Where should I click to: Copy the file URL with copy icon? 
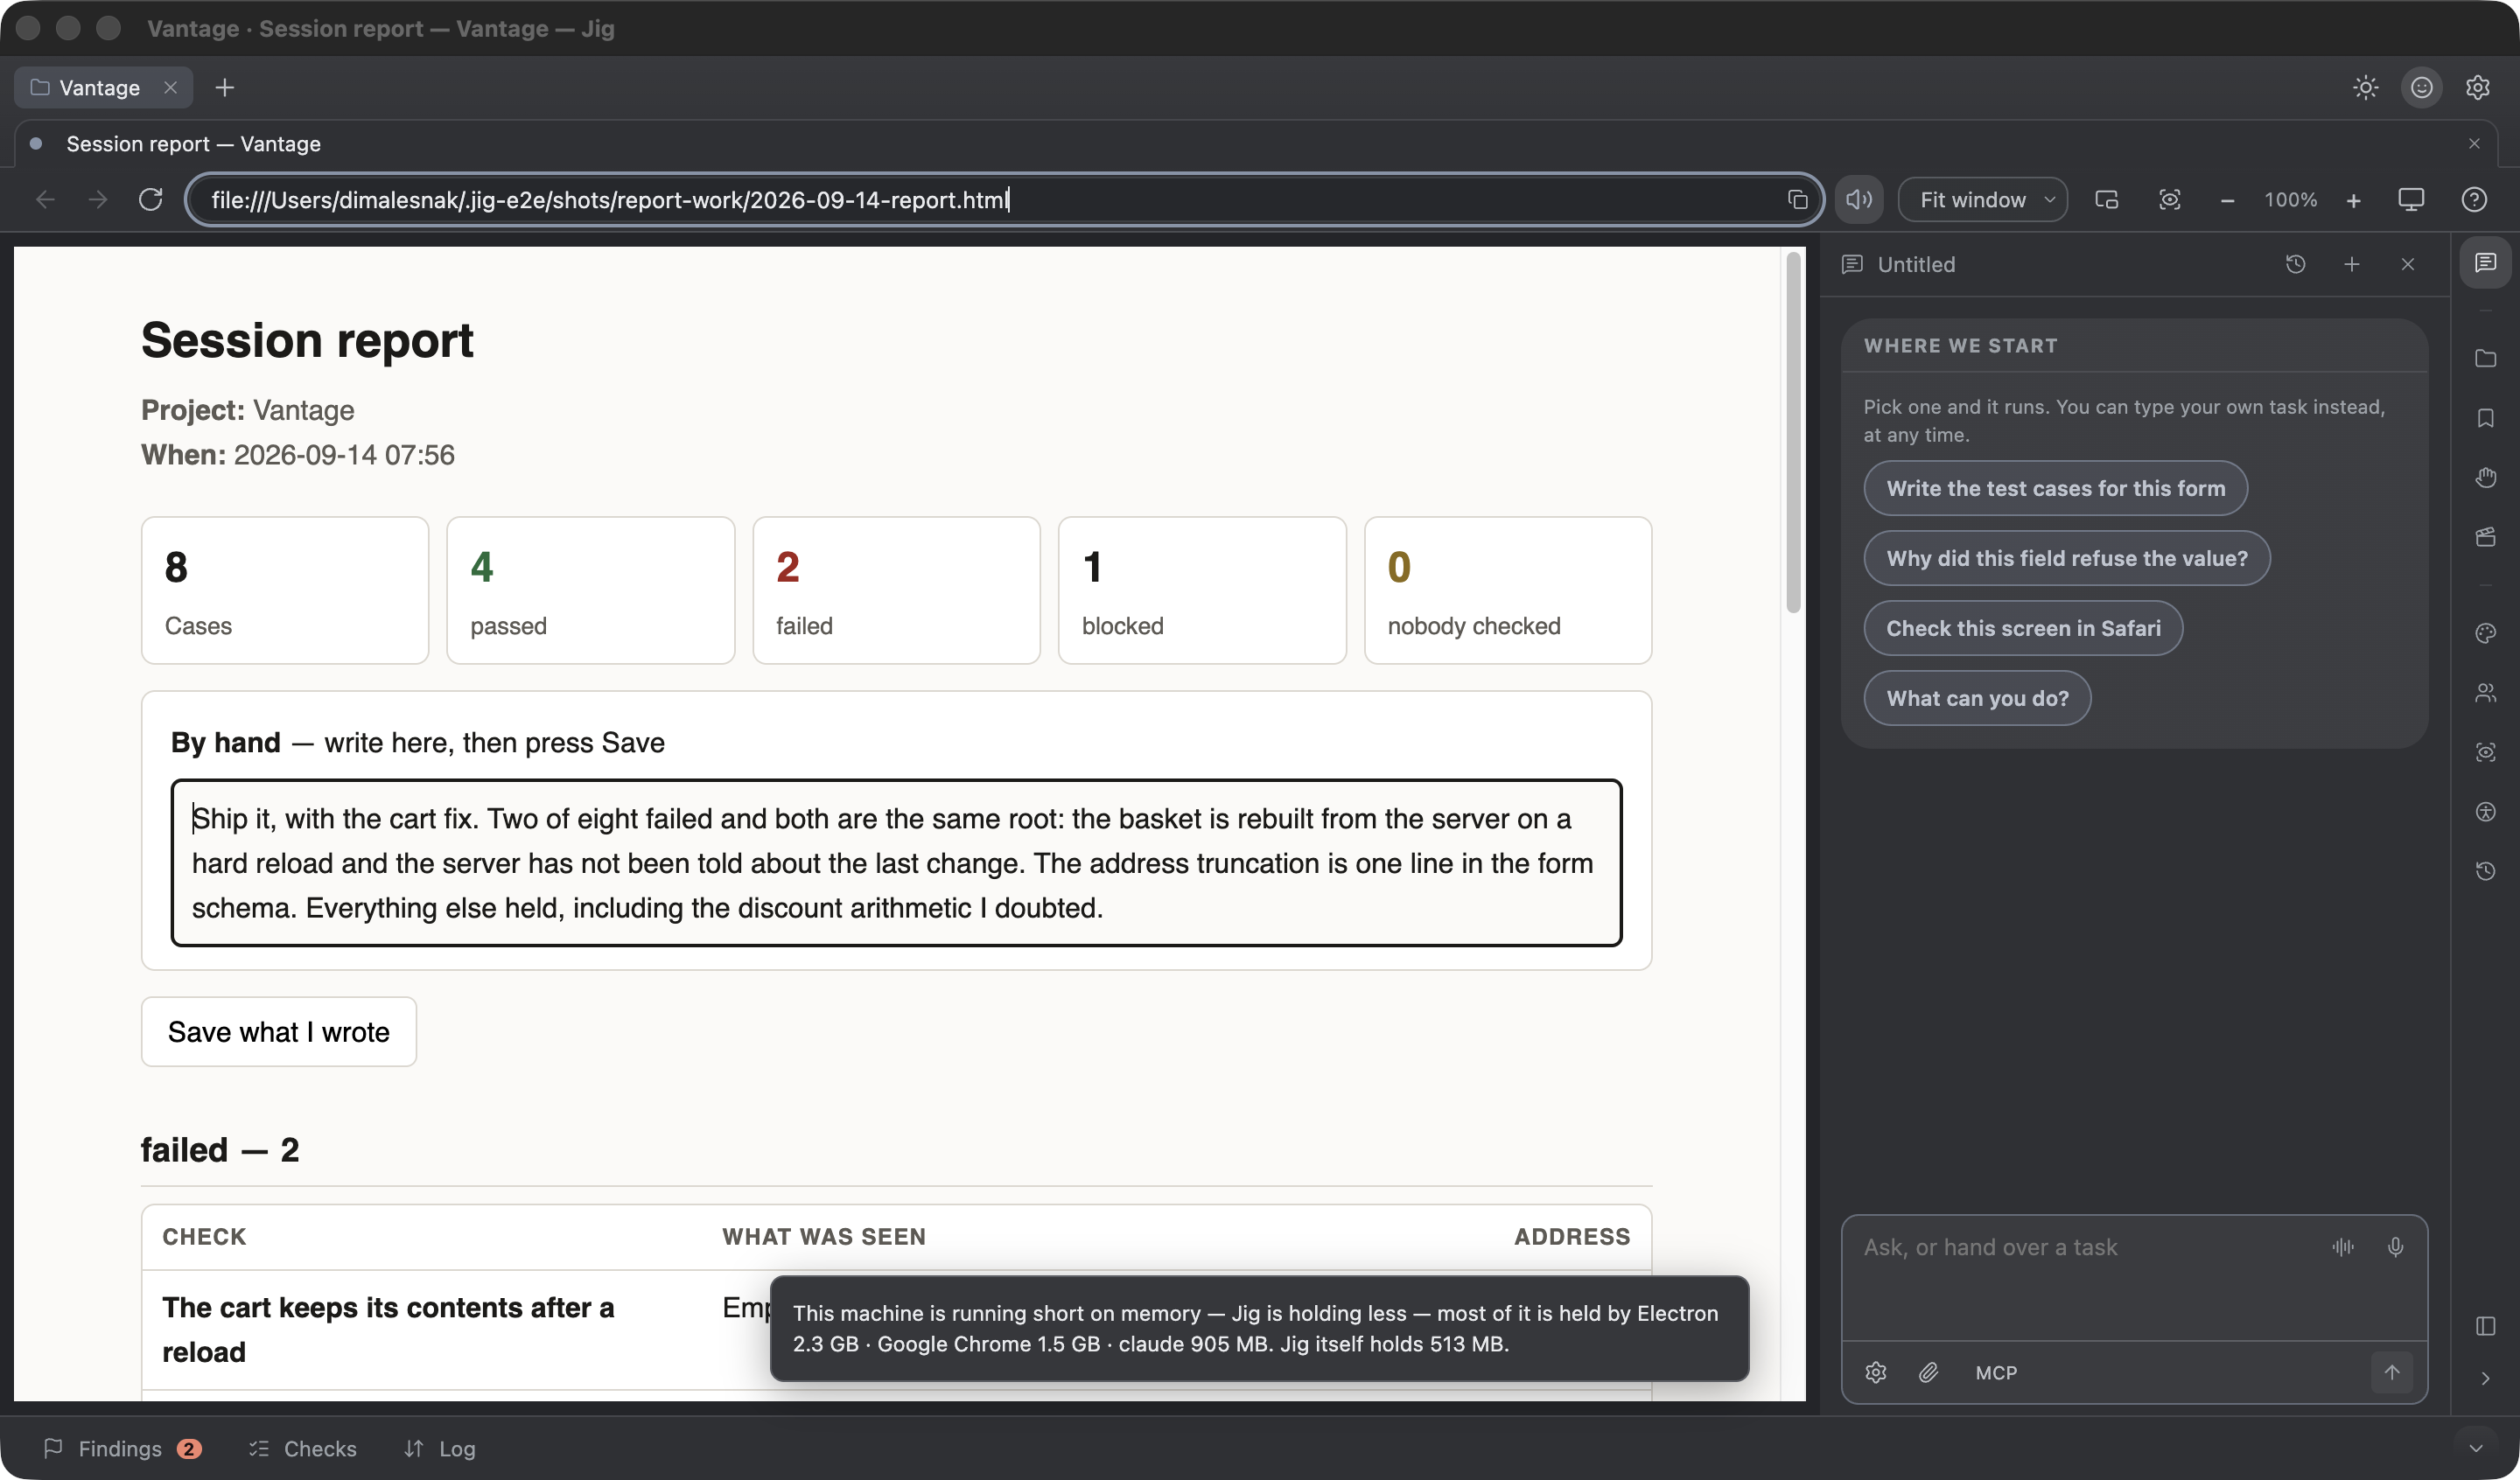point(1797,200)
